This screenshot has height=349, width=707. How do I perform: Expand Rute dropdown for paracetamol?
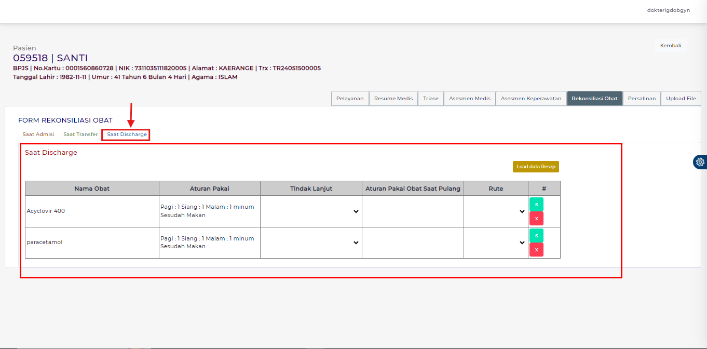pyautogui.click(x=496, y=243)
